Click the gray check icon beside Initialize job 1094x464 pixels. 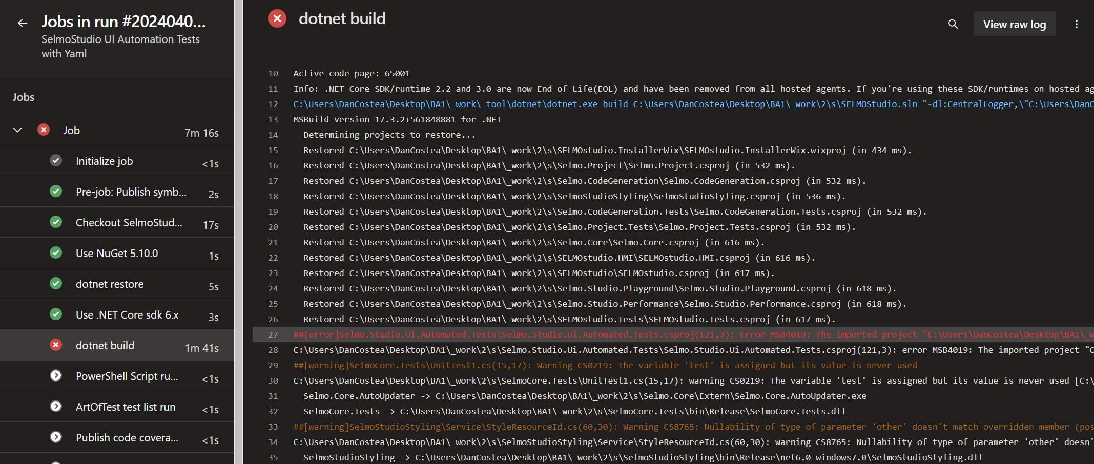[55, 160]
